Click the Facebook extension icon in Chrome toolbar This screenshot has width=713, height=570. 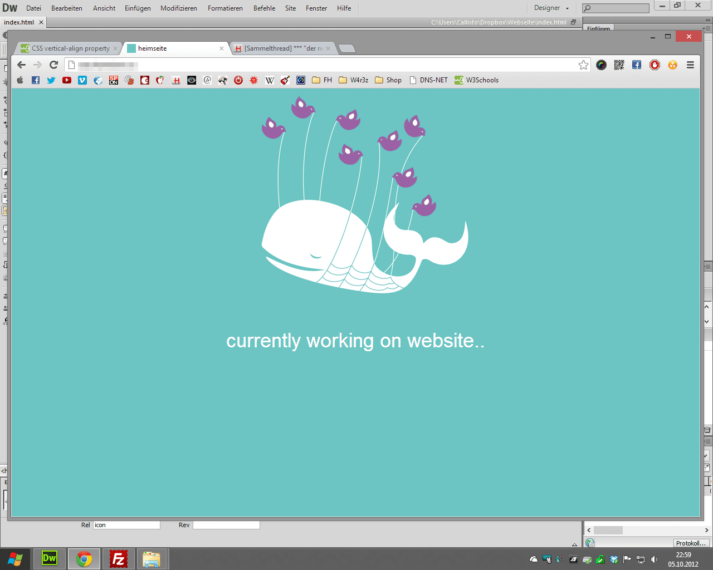pos(637,65)
